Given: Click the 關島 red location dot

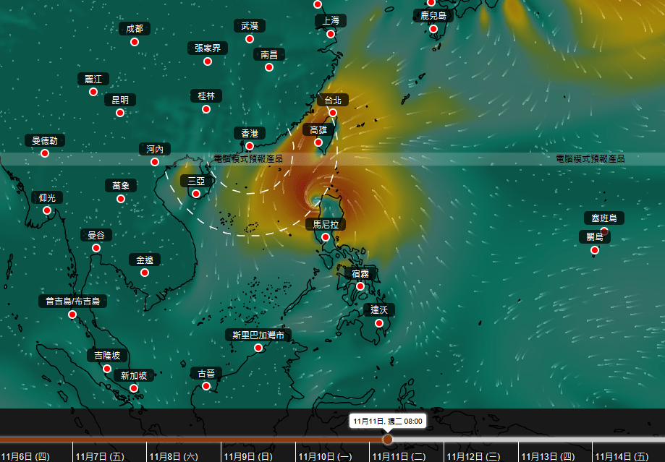Looking at the screenshot, I should [x=595, y=250].
